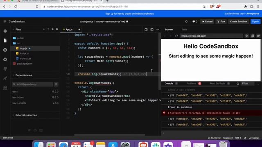Click the JavaScript language mode in status bar
Screen dimensions: 262x147
254,138
